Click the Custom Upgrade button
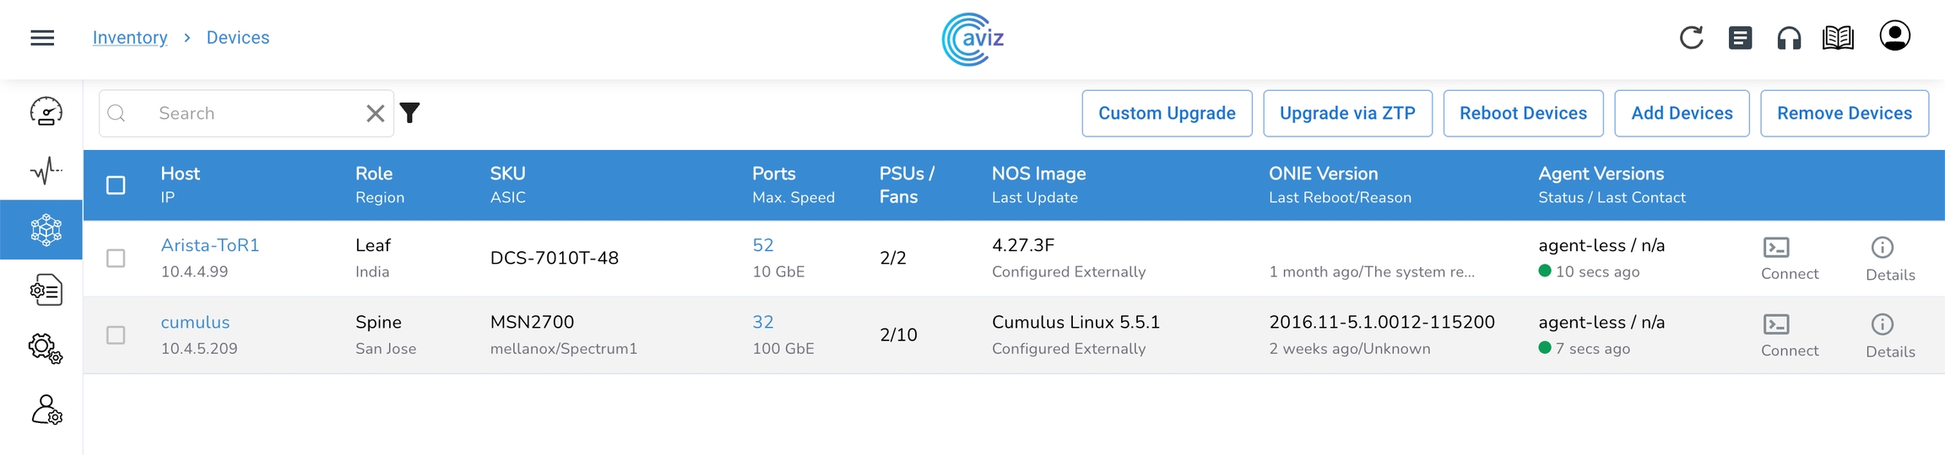This screenshot has width=1945, height=455. 1167,113
